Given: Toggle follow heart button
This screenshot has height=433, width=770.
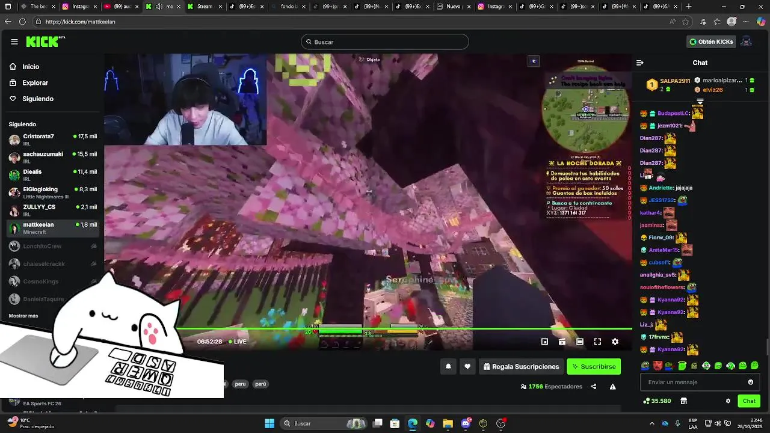Looking at the screenshot, I should click(467, 366).
